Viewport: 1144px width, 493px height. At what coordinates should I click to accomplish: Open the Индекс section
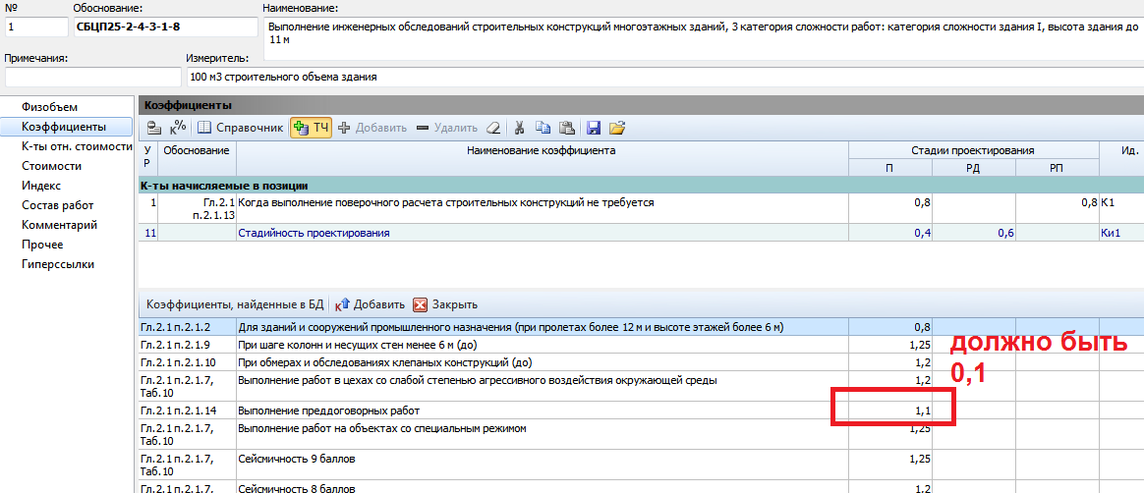(41, 186)
